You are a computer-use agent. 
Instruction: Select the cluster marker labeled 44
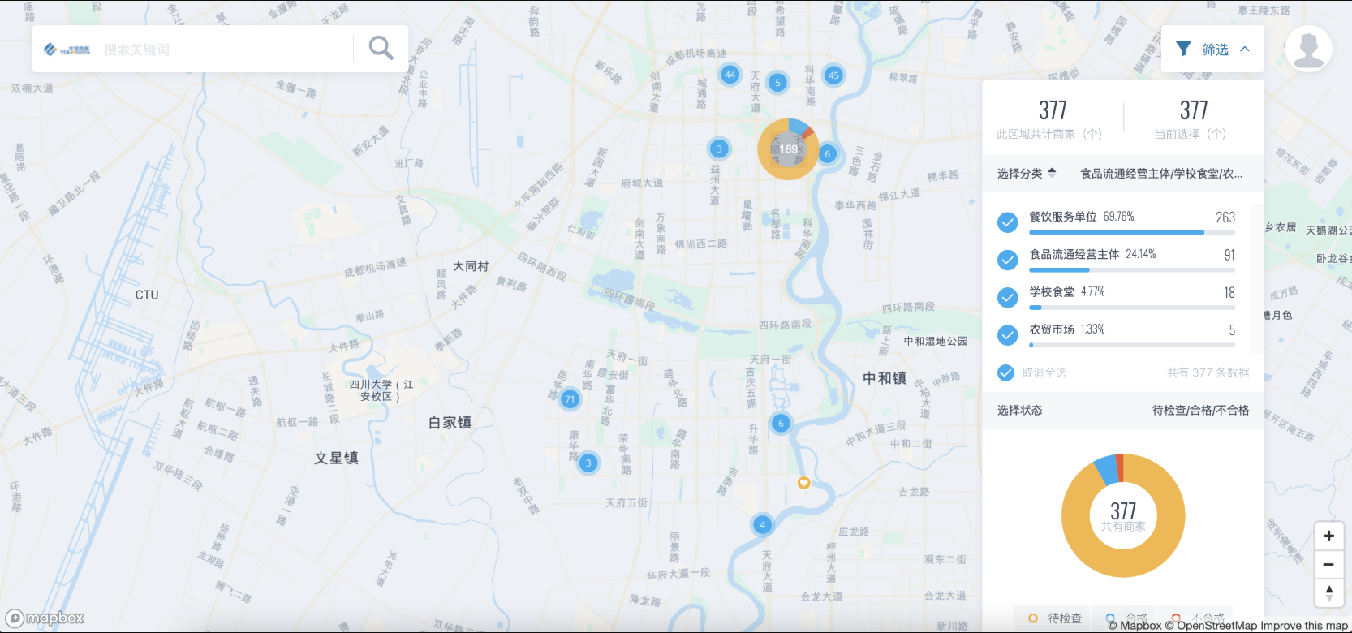click(730, 75)
